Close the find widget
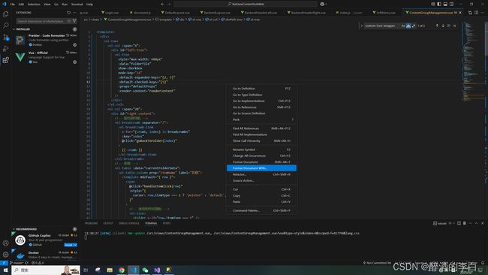The image size is (488, 275). pos(455,26)
